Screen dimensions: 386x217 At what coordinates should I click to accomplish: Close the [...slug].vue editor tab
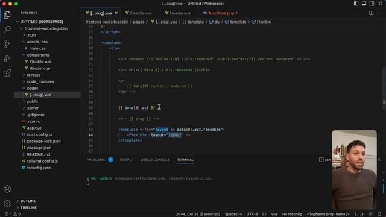116,13
